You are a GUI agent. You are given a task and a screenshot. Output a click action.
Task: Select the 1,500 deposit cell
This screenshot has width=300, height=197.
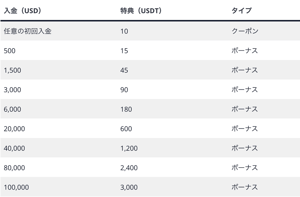tap(12, 70)
